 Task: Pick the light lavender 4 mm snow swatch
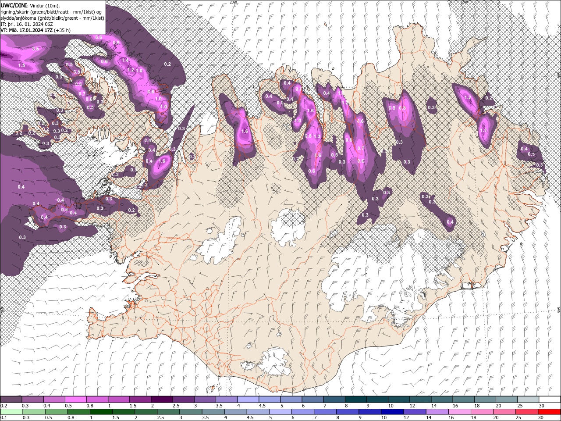click(248, 400)
